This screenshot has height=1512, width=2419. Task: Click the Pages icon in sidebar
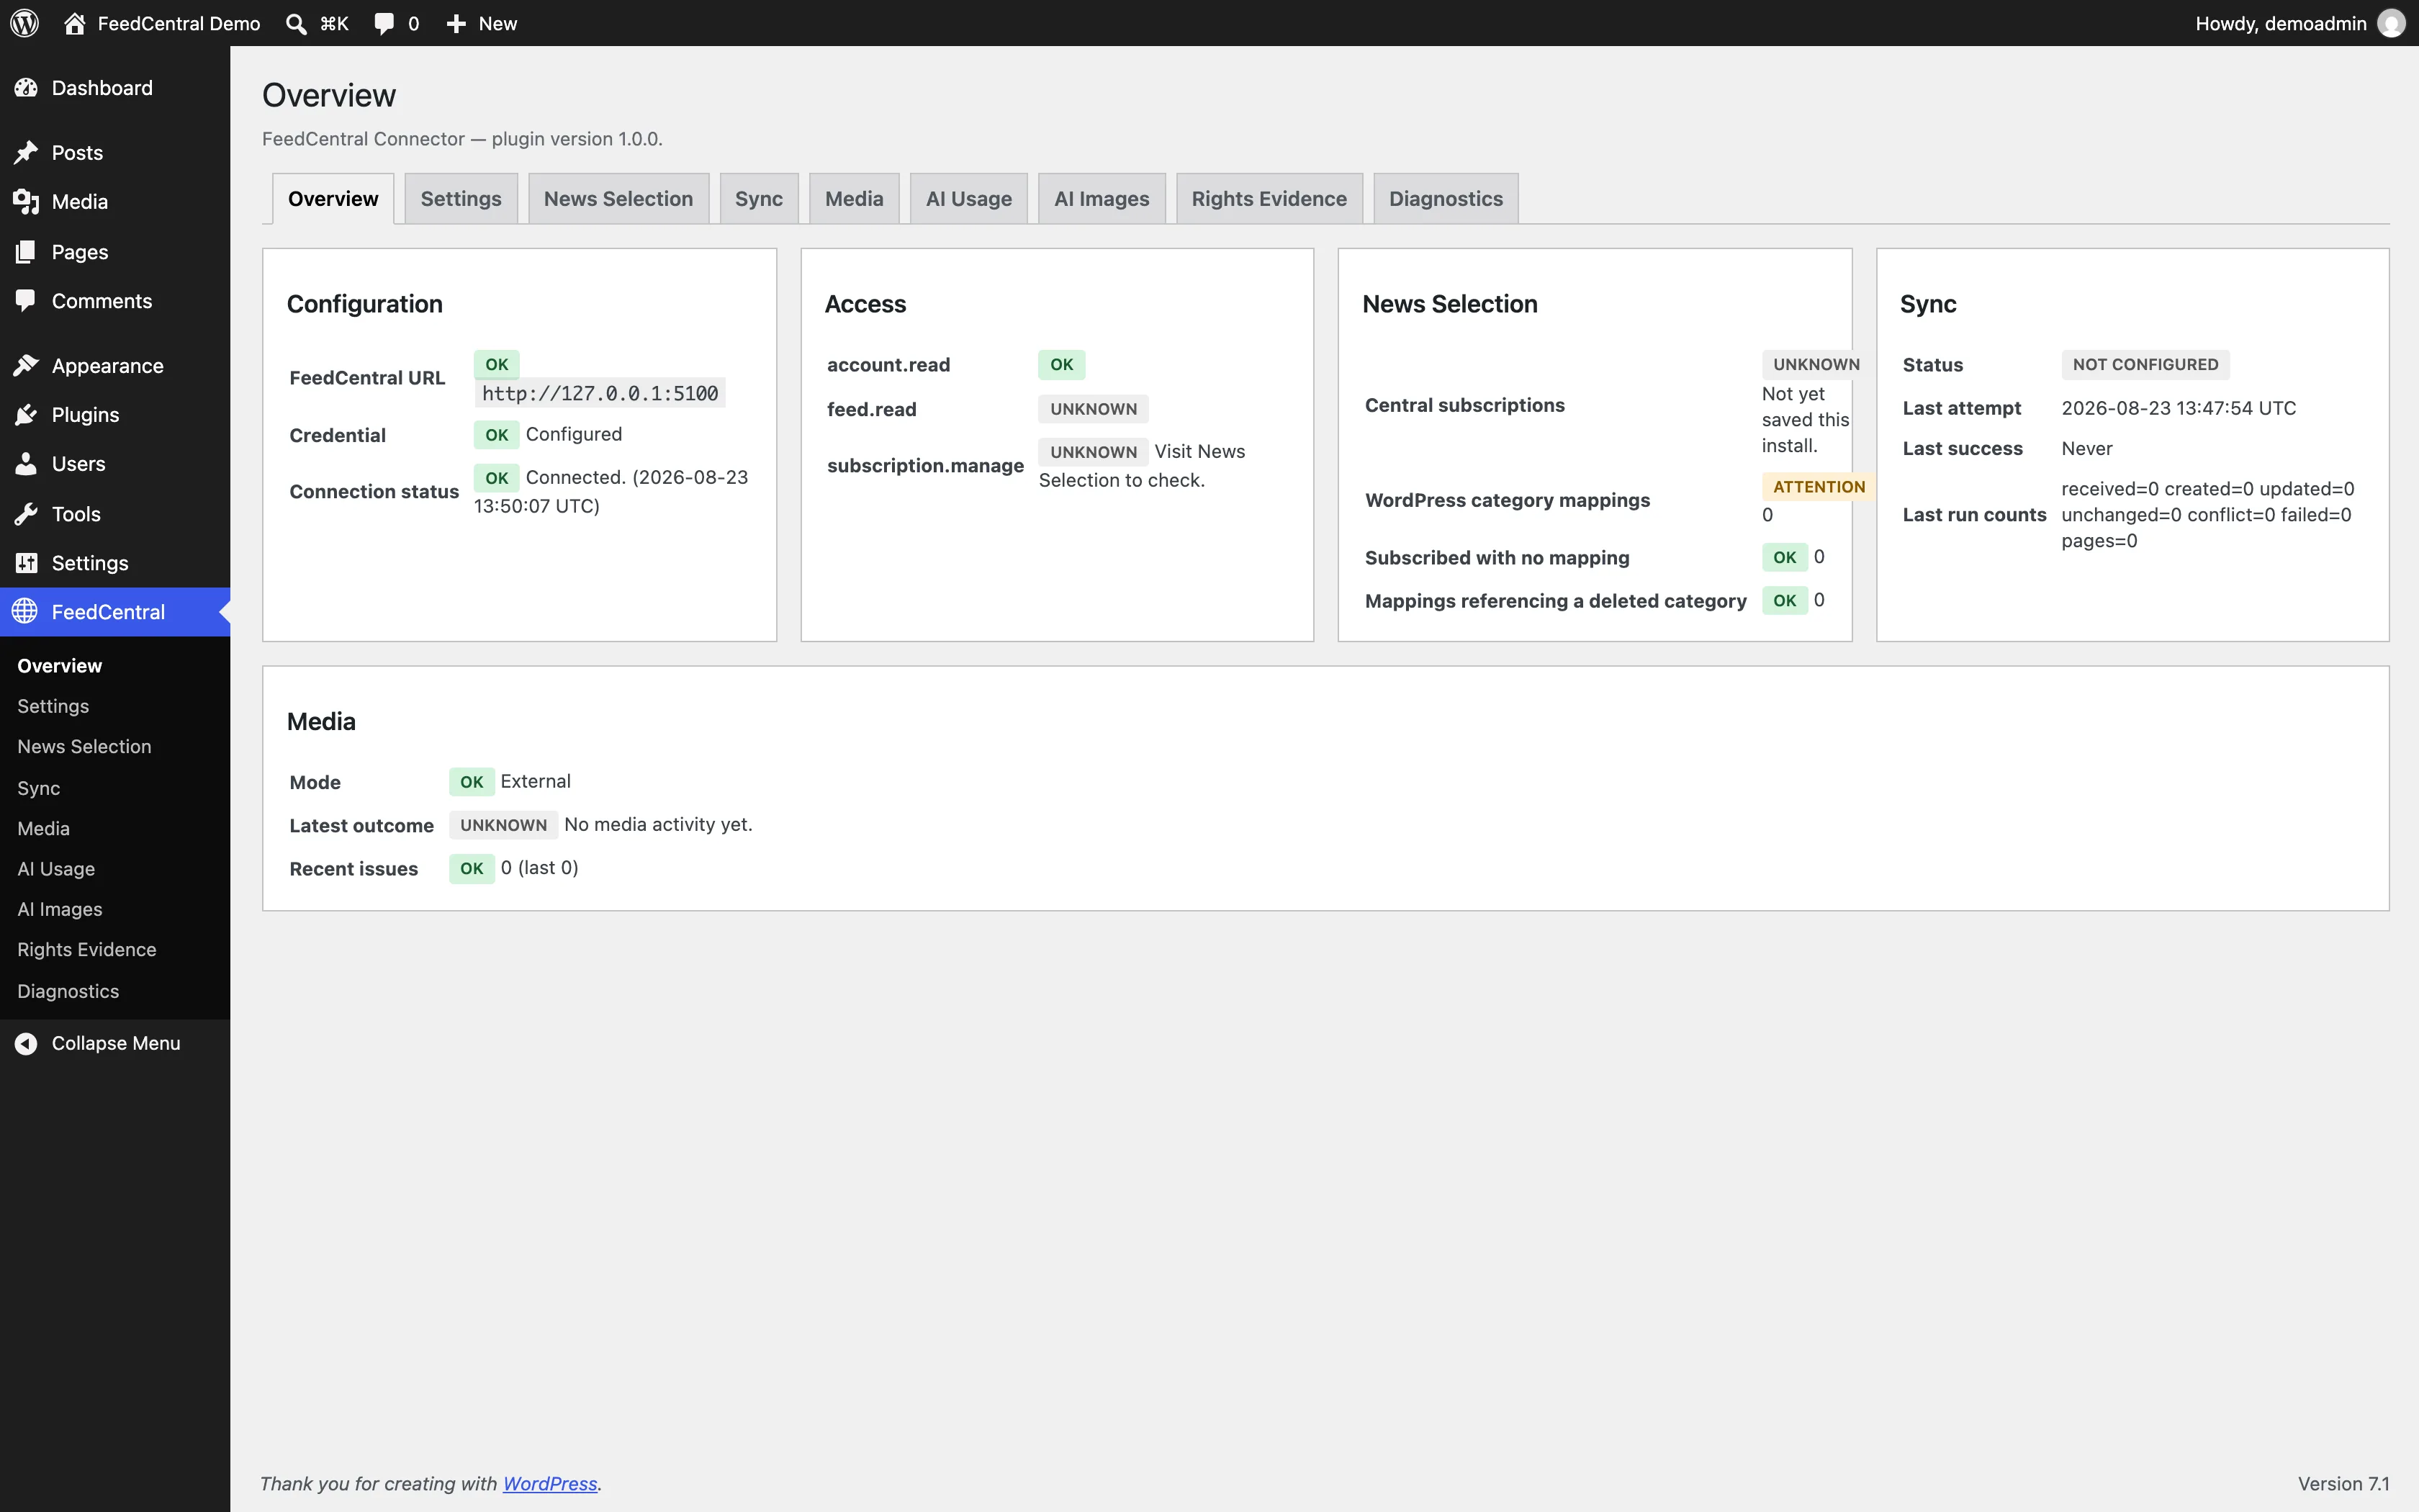click(26, 252)
